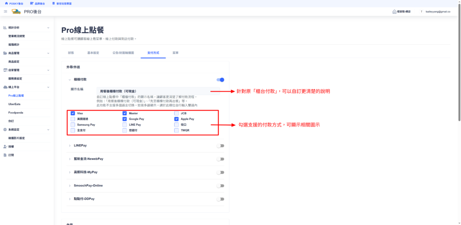The image size is (461, 225).
Task: Click the 店家管理 shop icon
Action: [5, 70]
